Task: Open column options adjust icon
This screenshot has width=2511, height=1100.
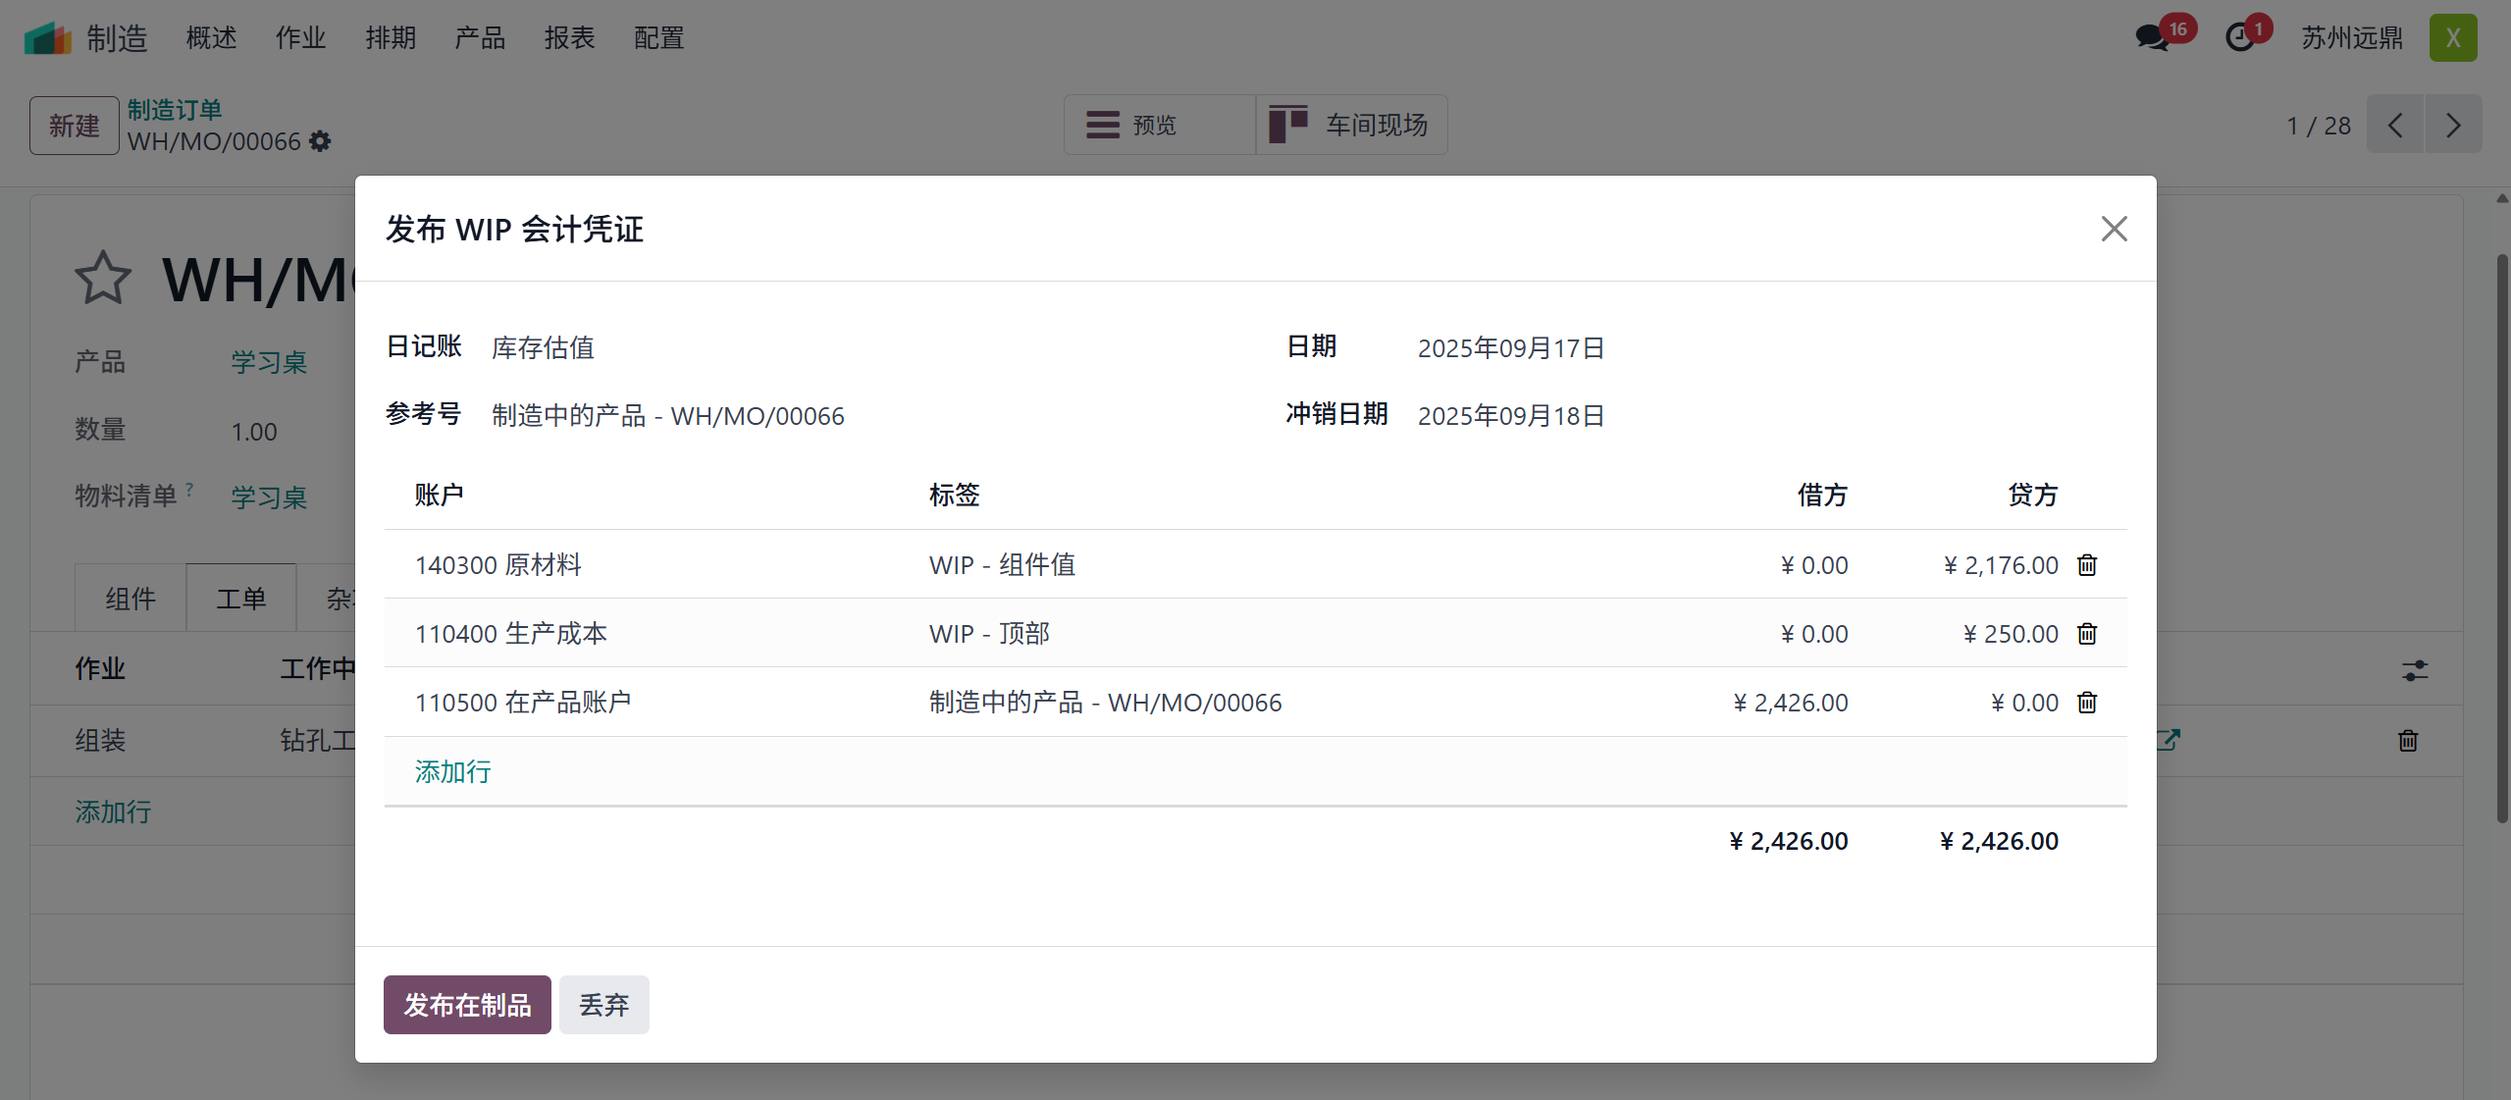Action: coord(2414,670)
